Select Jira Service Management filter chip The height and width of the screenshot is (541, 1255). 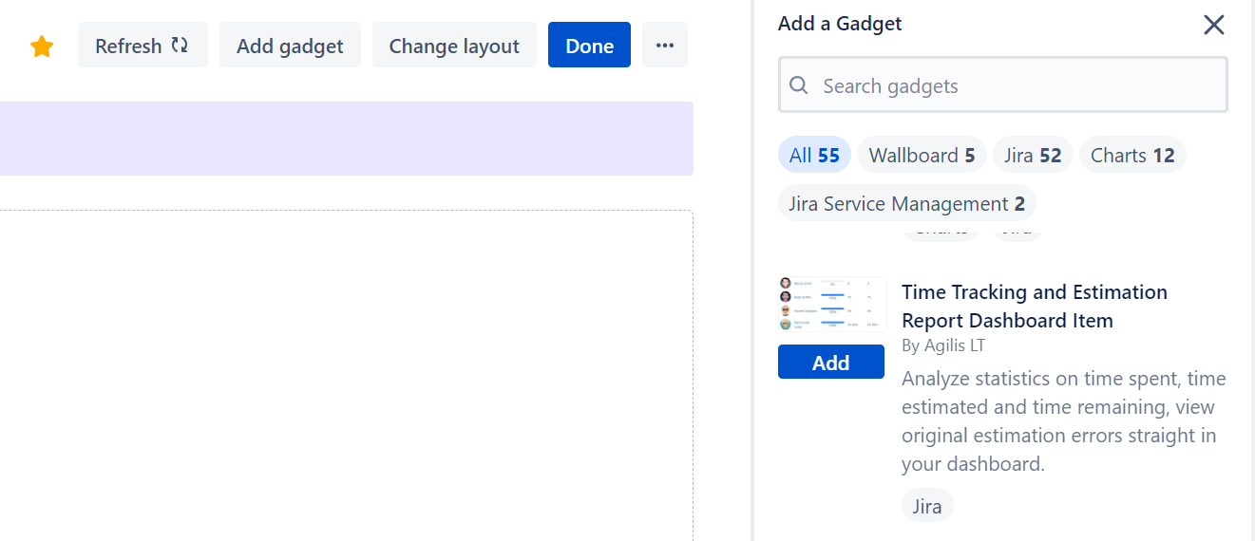pos(906,204)
